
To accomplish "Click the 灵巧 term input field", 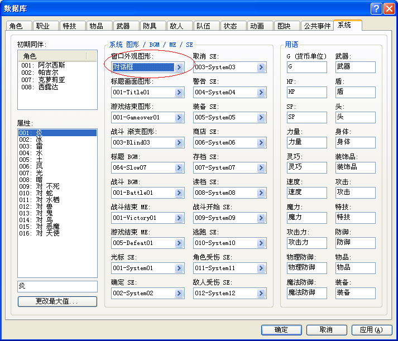I will coord(307,167).
